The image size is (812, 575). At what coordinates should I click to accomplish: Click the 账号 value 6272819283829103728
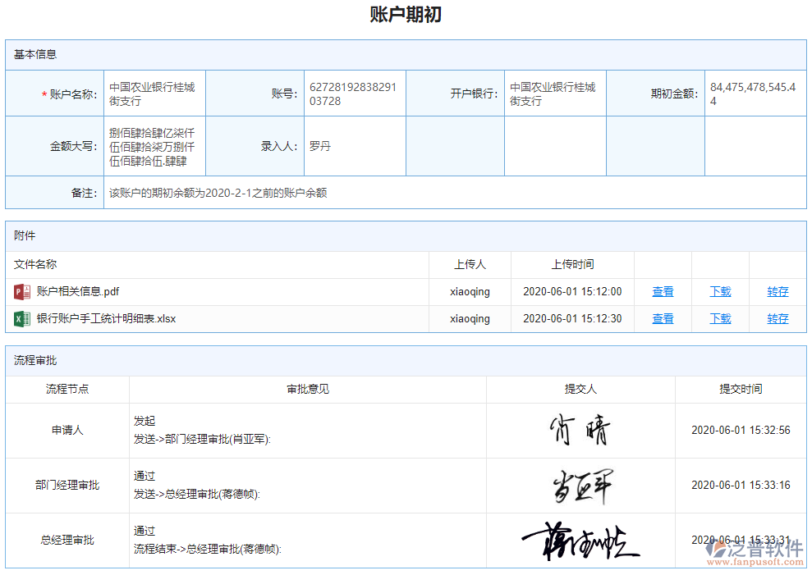click(355, 93)
